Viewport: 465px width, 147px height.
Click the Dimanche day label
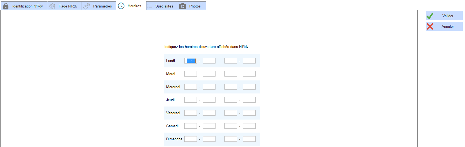point(174,139)
